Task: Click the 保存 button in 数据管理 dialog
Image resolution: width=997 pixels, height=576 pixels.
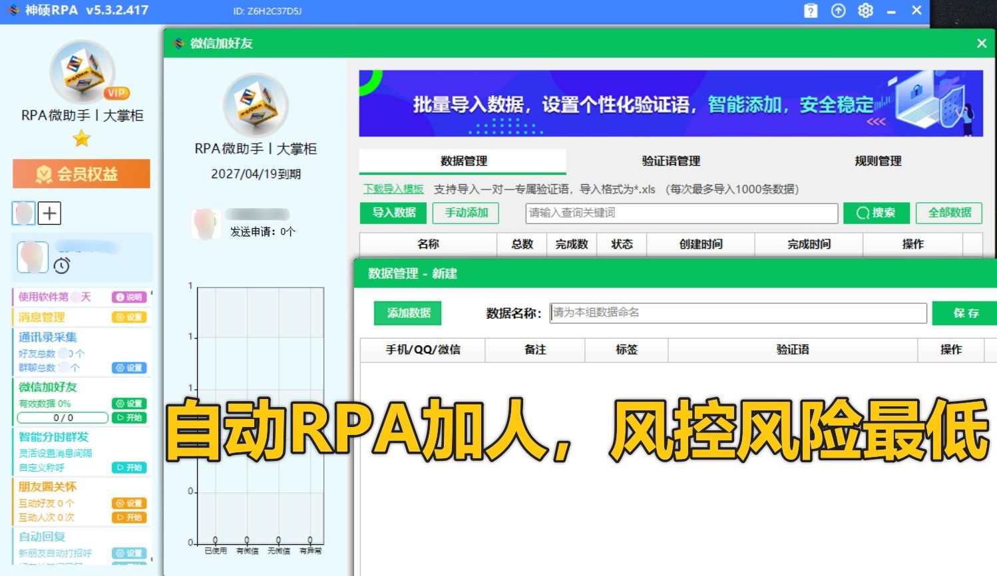Action: tap(964, 313)
